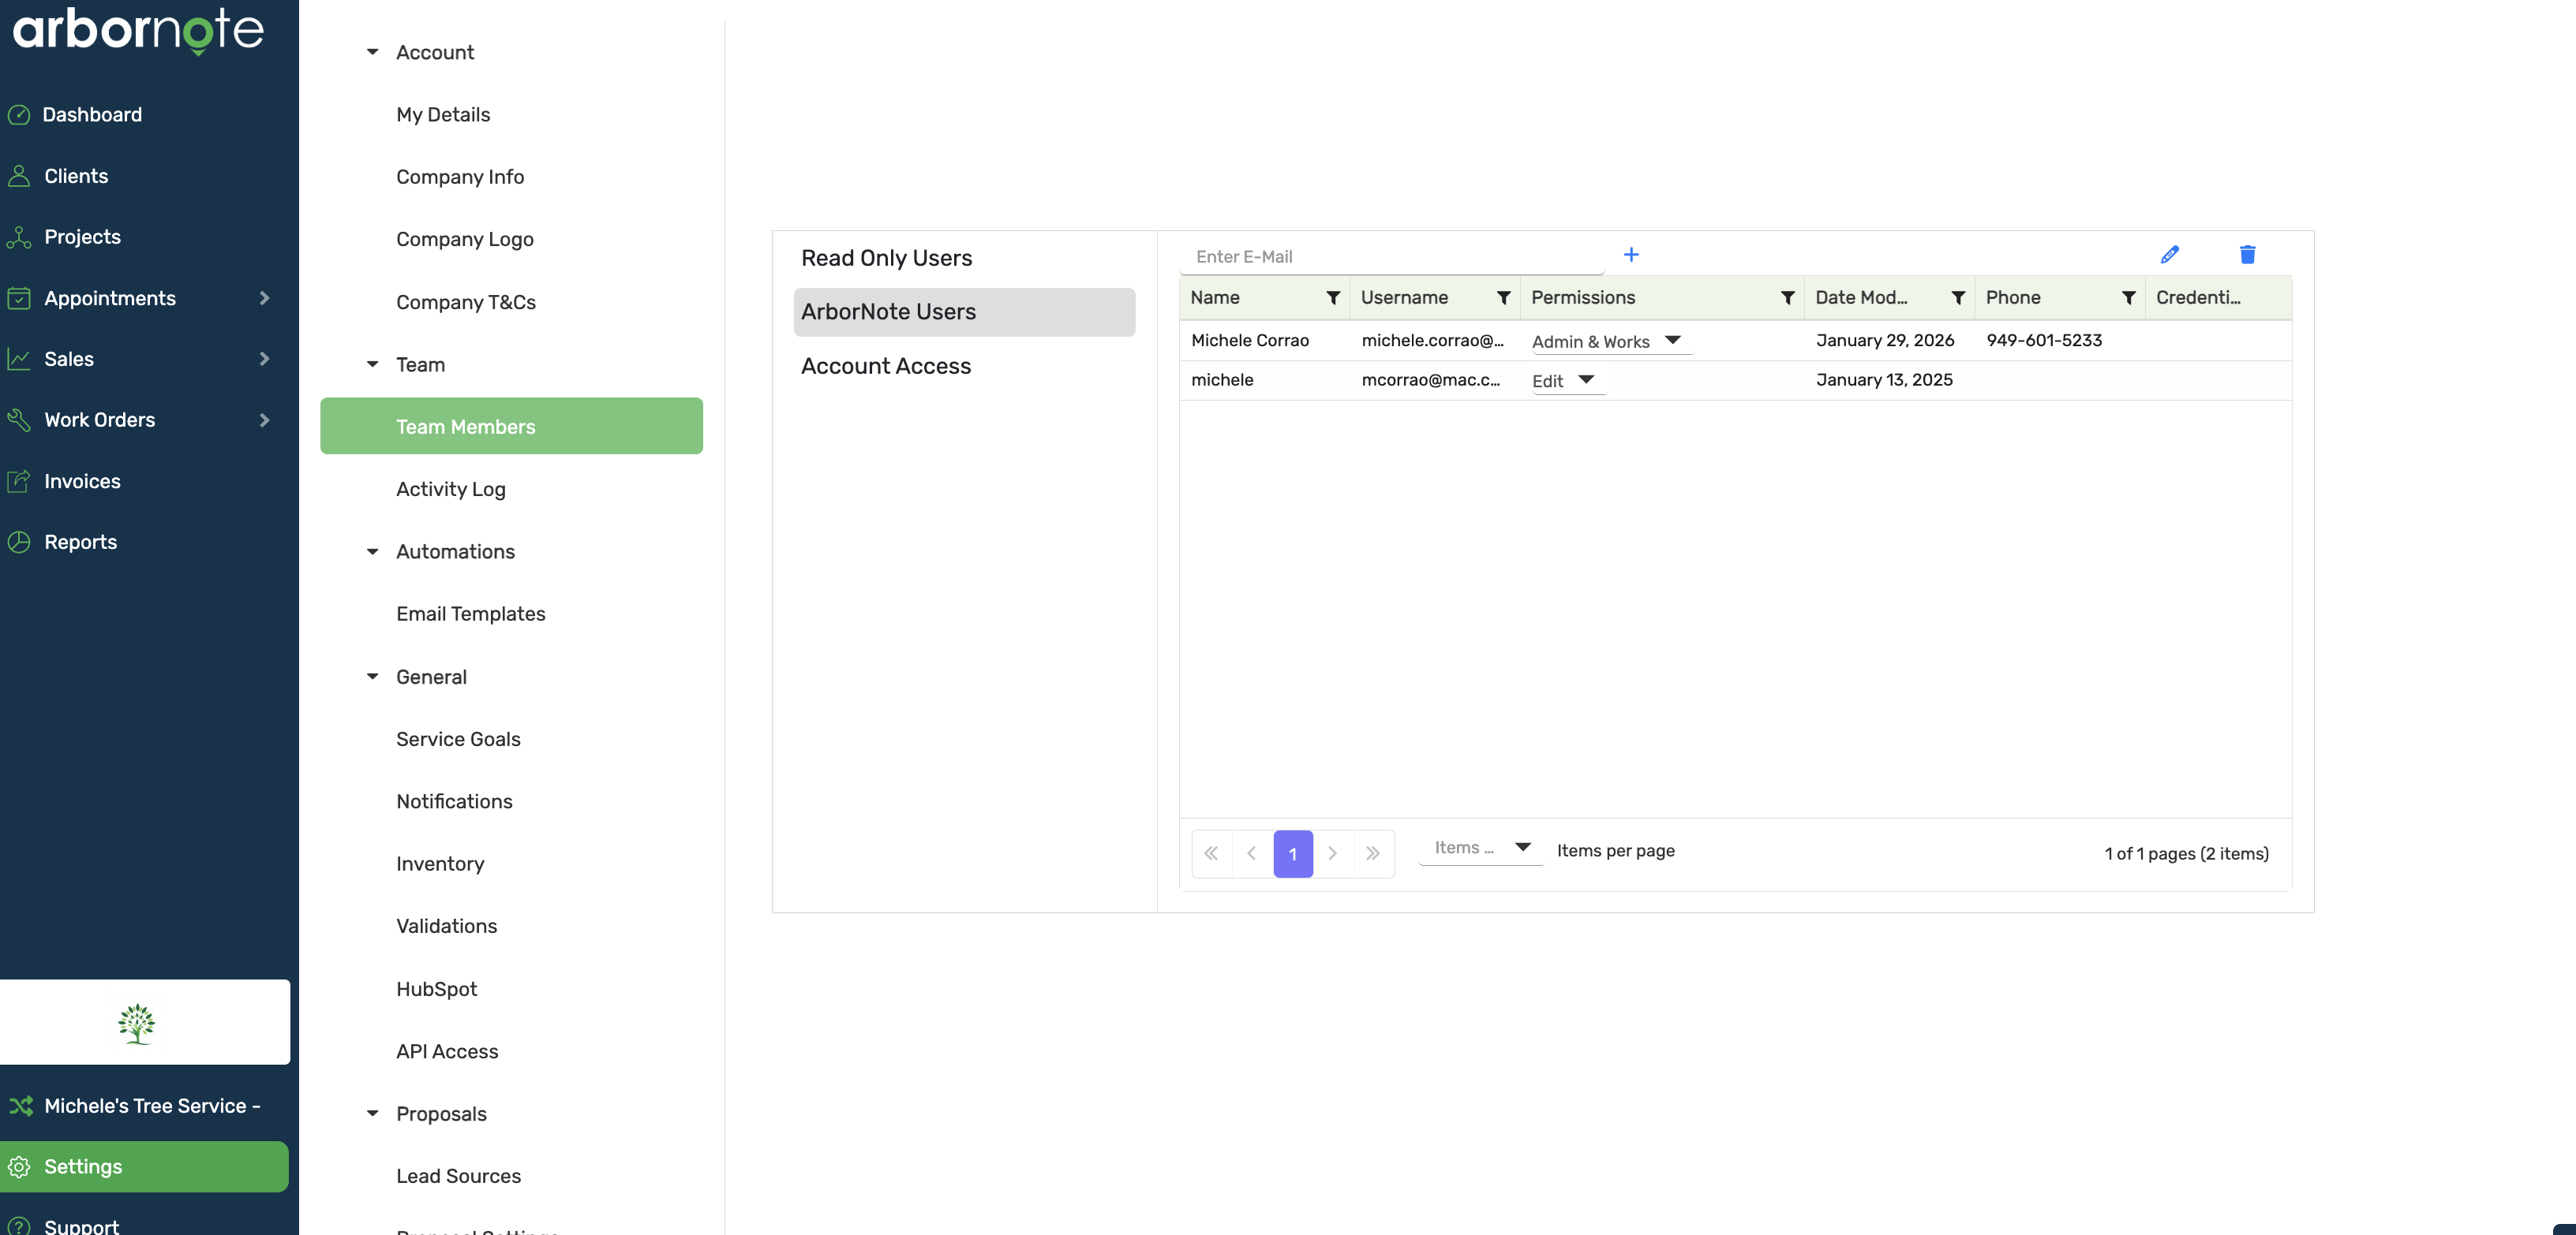Collapse the Automations settings section
This screenshot has width=2576, height=1235.
pos(372,551)
